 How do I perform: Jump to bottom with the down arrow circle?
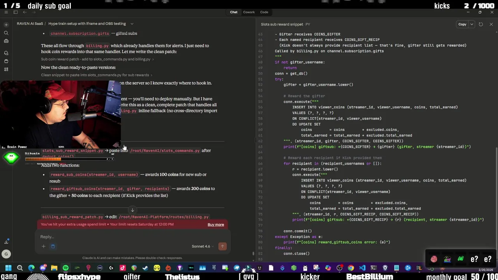pos(132,210)
